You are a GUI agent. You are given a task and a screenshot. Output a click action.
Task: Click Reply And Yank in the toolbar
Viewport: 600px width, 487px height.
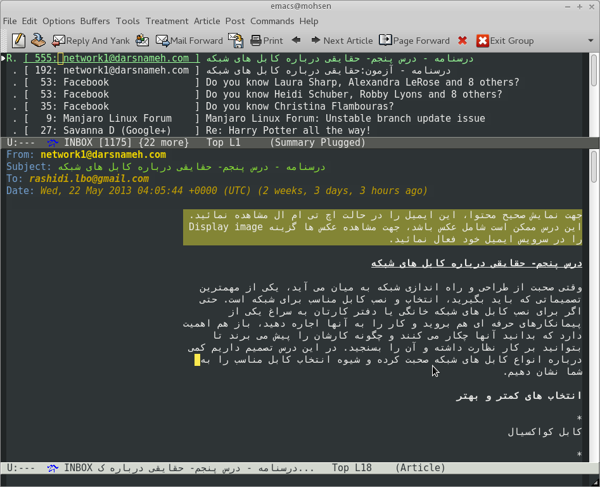tap(91, 41)
